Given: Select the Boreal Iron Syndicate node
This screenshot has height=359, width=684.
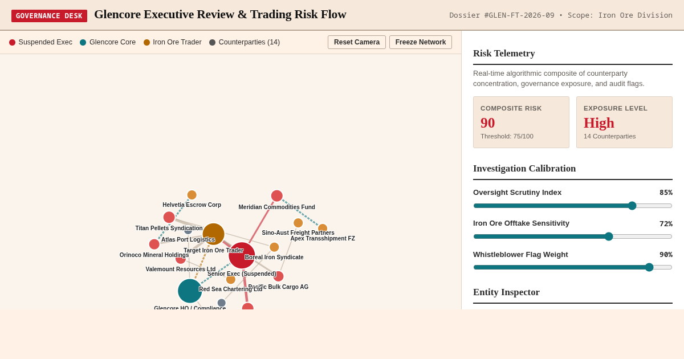Looking at the screenshot, I should (274, 247).
